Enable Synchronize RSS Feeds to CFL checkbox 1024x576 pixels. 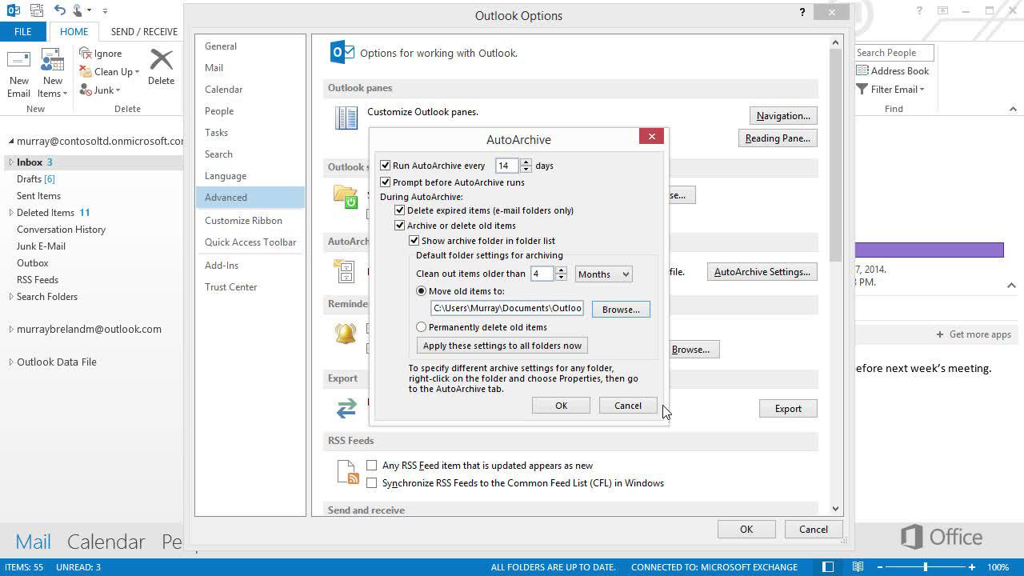pos(372,483)
